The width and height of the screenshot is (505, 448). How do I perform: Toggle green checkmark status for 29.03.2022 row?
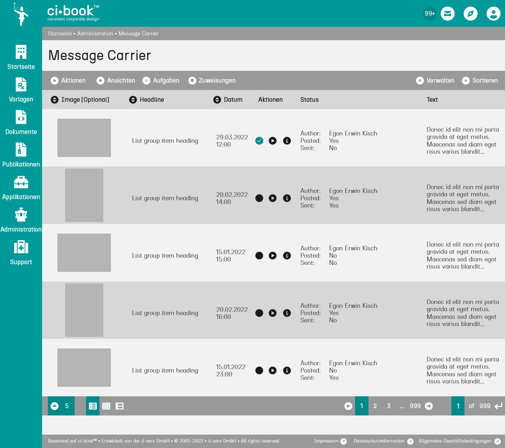tap(259, 141)
